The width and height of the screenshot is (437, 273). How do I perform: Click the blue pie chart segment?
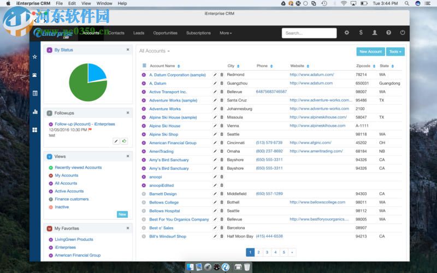96,74
